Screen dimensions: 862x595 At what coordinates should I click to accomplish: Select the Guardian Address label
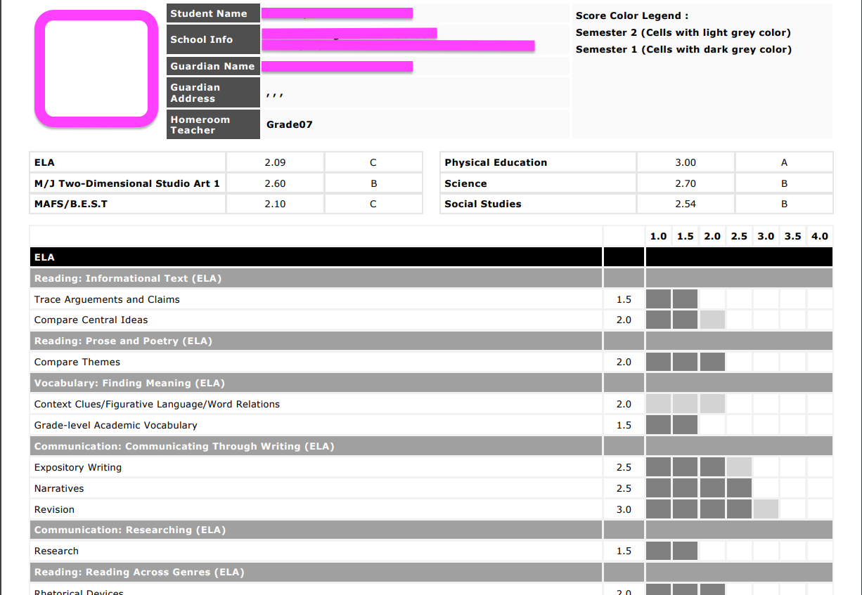pos(213,93)
